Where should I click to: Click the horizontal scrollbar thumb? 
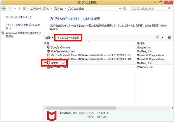point(81,108)
